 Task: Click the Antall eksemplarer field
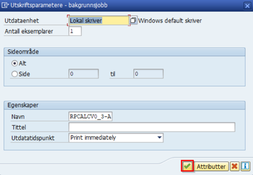tap(75, 31)
